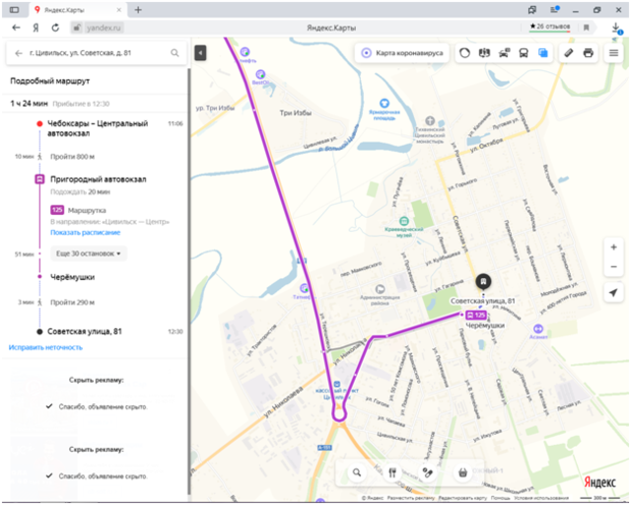Select the Яндекс.Карты browser tab
The image size is (631, 505).
79,9
